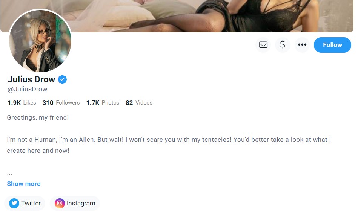The width and height of the screenshot is (358, 213).
Task: Send a tip via dollar icon
Action: point(283,45)
